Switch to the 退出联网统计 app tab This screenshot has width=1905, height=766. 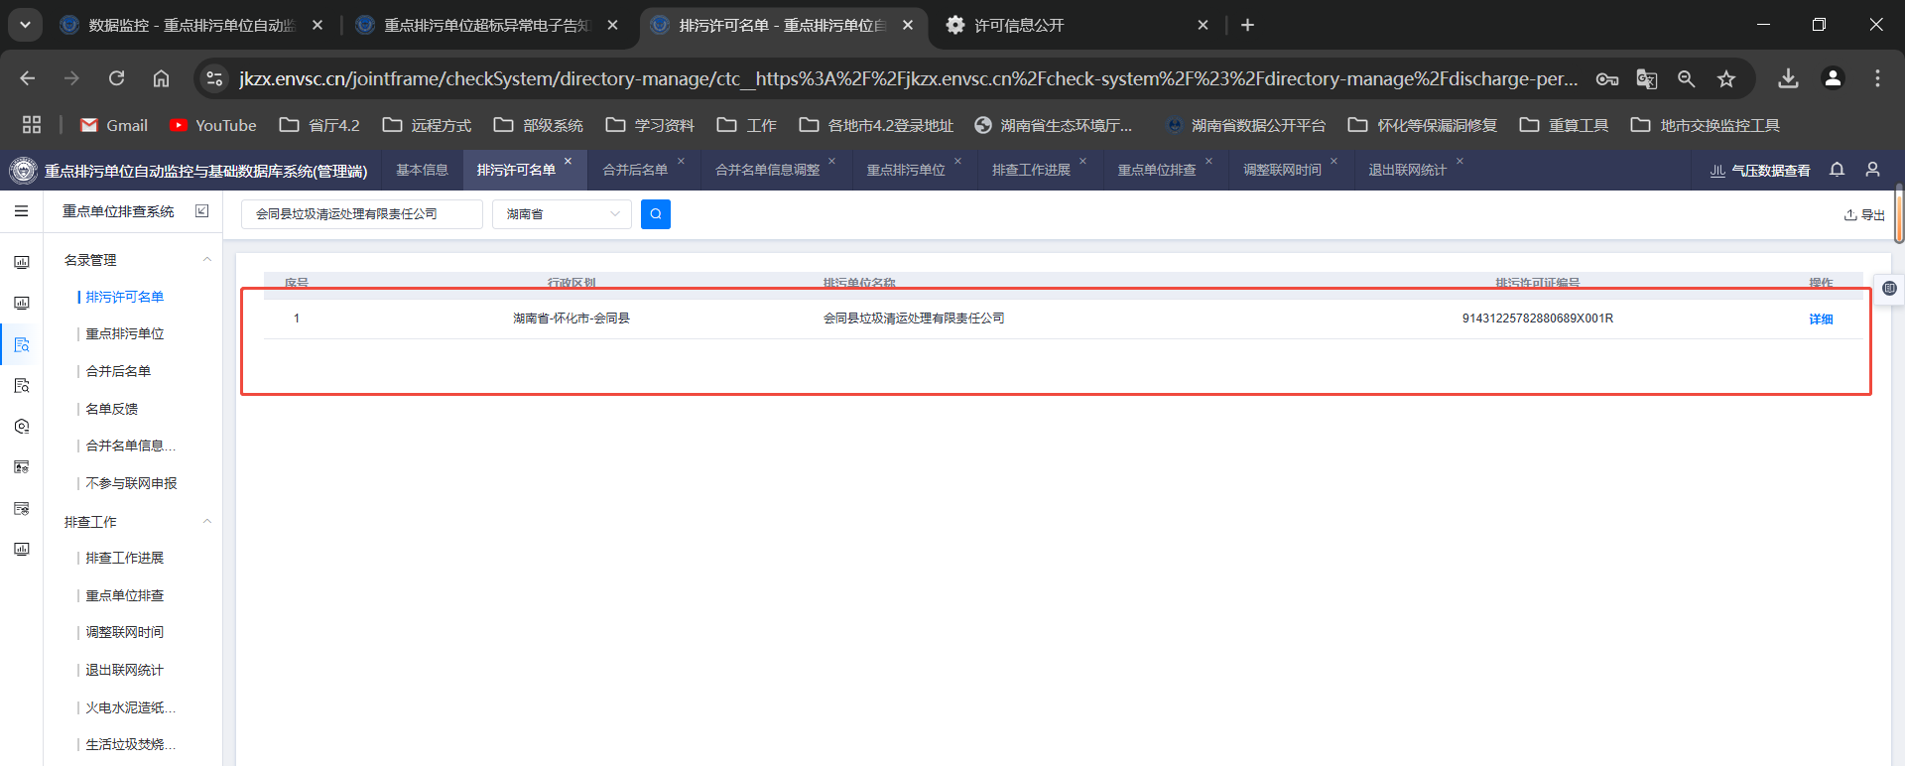[1407, 170]
